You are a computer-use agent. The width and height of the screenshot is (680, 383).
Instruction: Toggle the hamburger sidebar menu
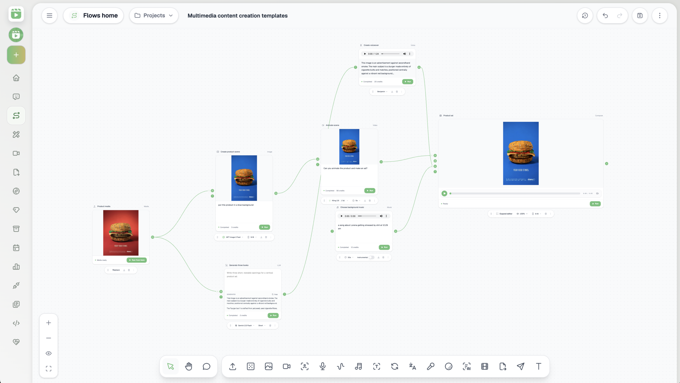click(49, 16)
